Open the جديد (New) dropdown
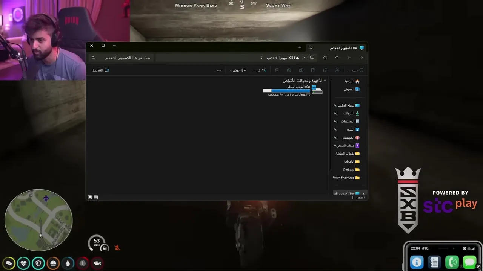This screenshot has width=483, height=271. [356, 70]
